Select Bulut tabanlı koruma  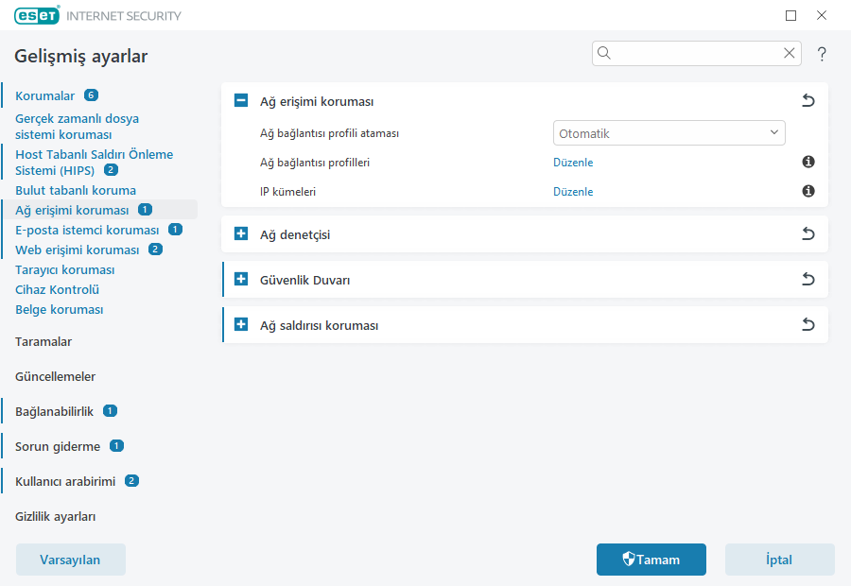(x=76, y=191)
